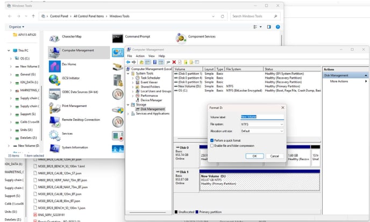Toggle Perform a quick format checkbox
Viewport: 370px width, 222px height.
[x=212, y=140]
